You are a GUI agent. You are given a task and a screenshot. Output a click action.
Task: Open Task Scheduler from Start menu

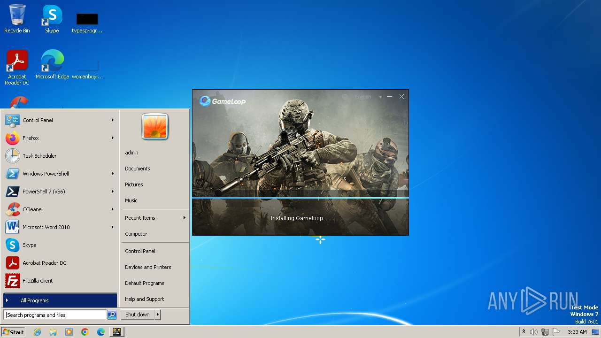pyautogui.click(x=60, y=156)
